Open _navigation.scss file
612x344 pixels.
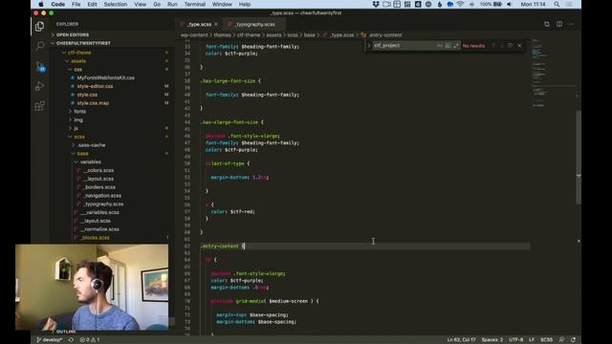point(102,196)
